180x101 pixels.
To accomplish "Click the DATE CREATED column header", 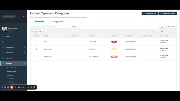I will pos(164,36).
